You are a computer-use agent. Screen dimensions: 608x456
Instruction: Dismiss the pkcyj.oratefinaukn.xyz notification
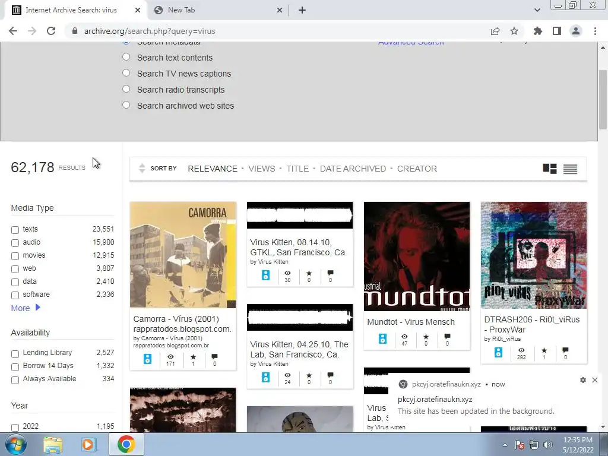(595, 380)
